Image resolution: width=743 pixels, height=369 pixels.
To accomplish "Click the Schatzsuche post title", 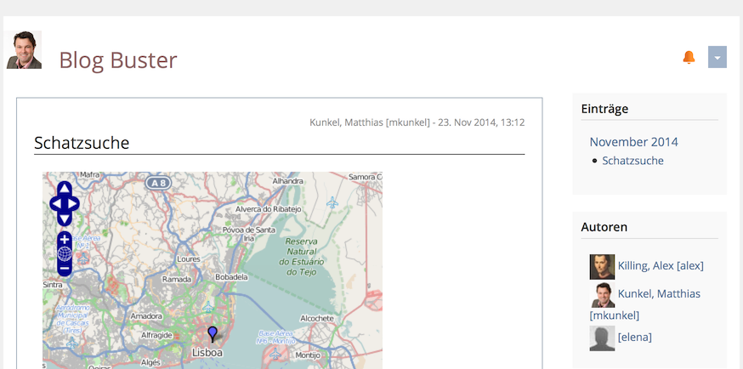I will 82,143.
